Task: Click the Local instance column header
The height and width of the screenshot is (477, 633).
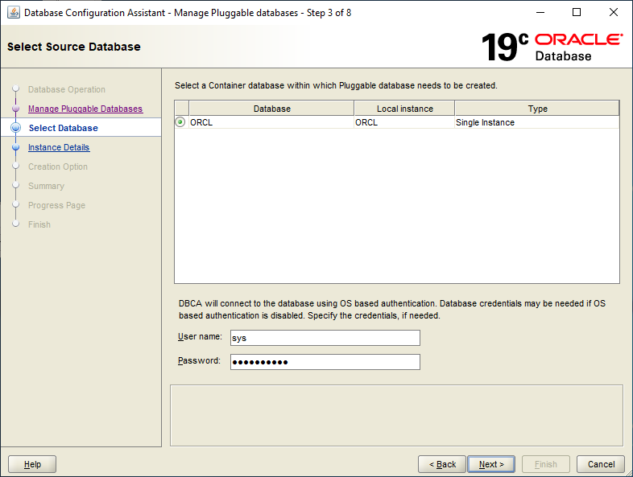Action: click(404, 109)
